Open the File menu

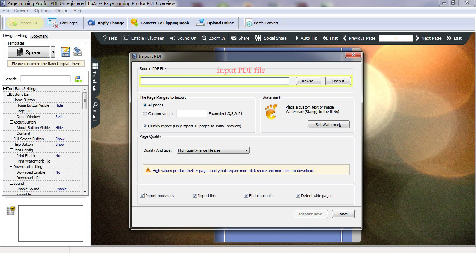coord(6,11)
